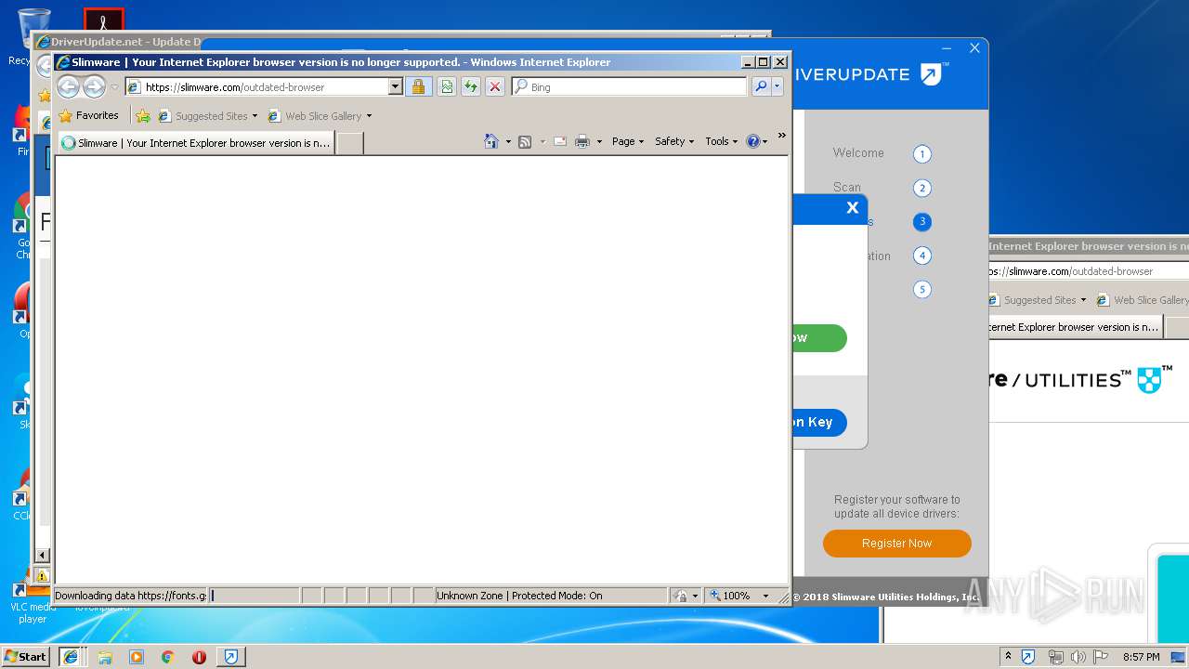The width and height of the screenshot is (1189, 669).
Task: Open the recent pages dropdown beside Forward
Action: (x=114, y=87)
